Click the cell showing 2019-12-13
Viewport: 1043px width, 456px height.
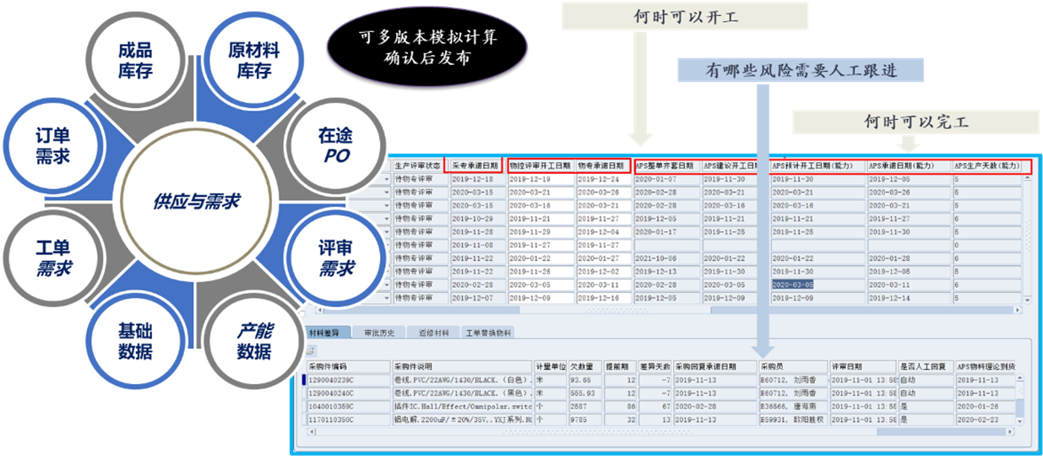coord(666,272)
